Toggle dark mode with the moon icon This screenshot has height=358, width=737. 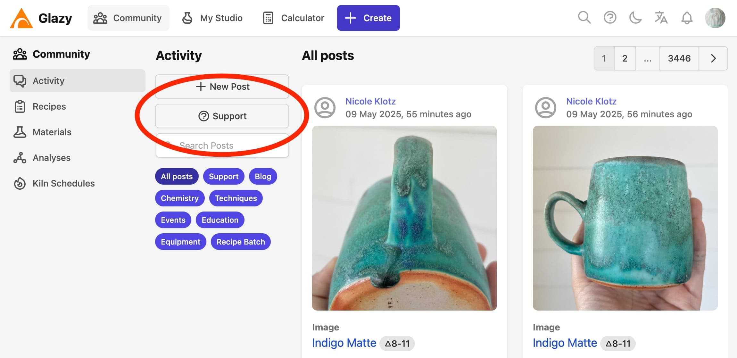635,18
